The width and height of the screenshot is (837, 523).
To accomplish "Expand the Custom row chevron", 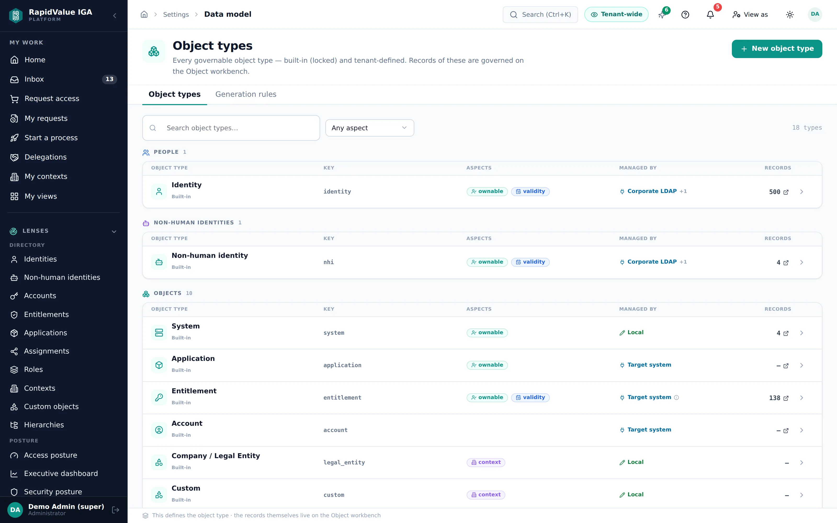I will pos(801,495).
